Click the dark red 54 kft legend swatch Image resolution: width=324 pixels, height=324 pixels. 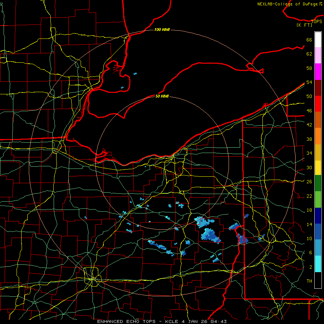pos(318,88)
